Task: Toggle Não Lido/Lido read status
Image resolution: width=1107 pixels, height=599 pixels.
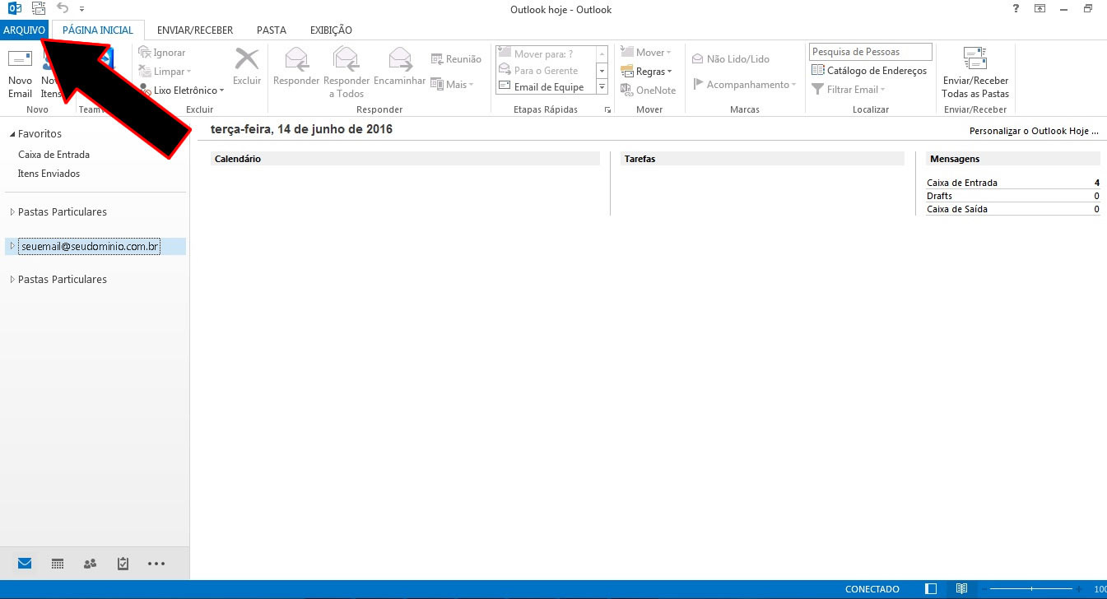Action: click(730, 58)
